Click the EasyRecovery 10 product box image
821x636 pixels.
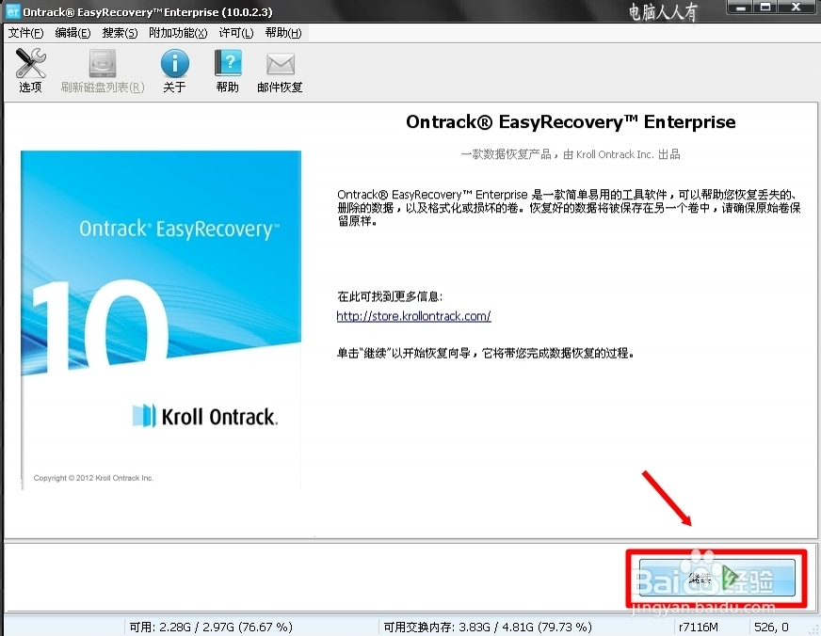[161, 320]
